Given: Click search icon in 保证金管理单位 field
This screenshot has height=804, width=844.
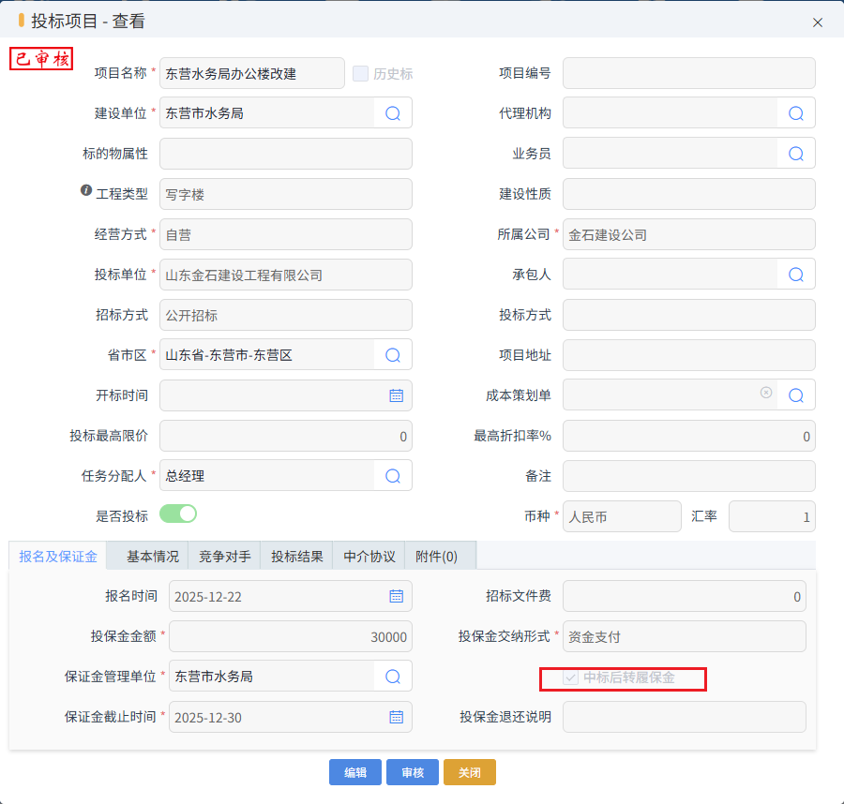Looking at the screenshot, I should (393, 677).
